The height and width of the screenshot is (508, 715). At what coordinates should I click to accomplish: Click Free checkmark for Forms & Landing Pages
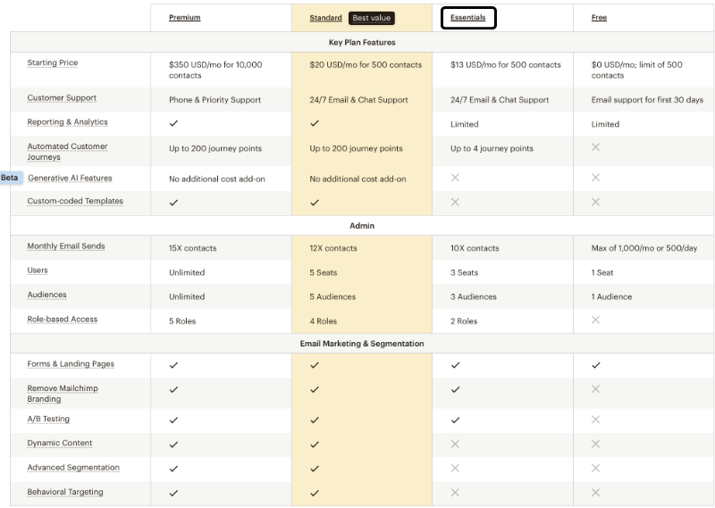[x=596, y=365]
